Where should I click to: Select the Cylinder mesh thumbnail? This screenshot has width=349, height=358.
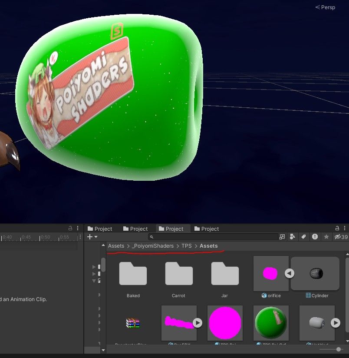pyautogui.click(x=315, y=273)
